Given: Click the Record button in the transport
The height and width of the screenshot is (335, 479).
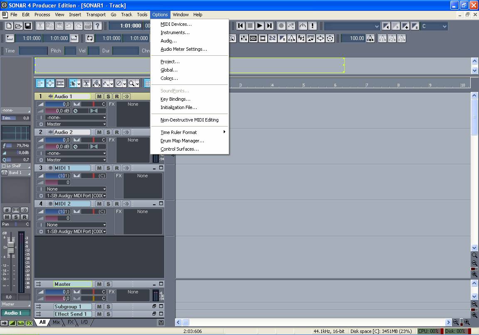Looking at the screenshot, I should click(281, 26).
